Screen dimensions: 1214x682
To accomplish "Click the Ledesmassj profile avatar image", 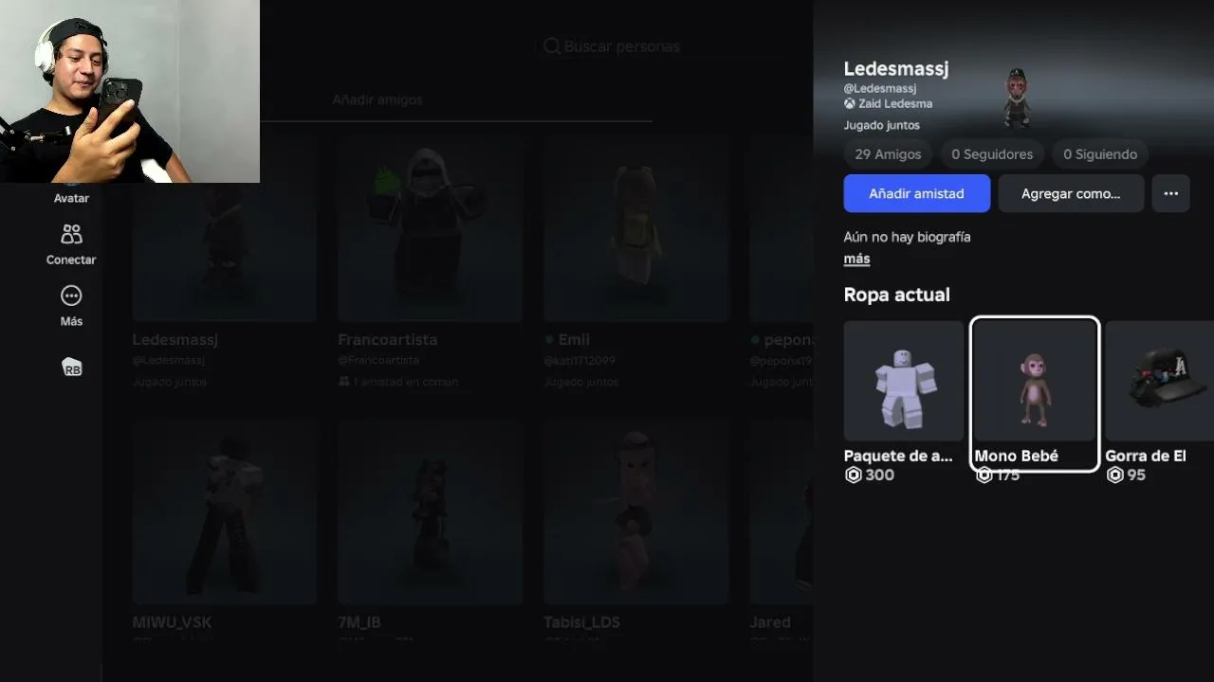I will (x=1017, y=97).
